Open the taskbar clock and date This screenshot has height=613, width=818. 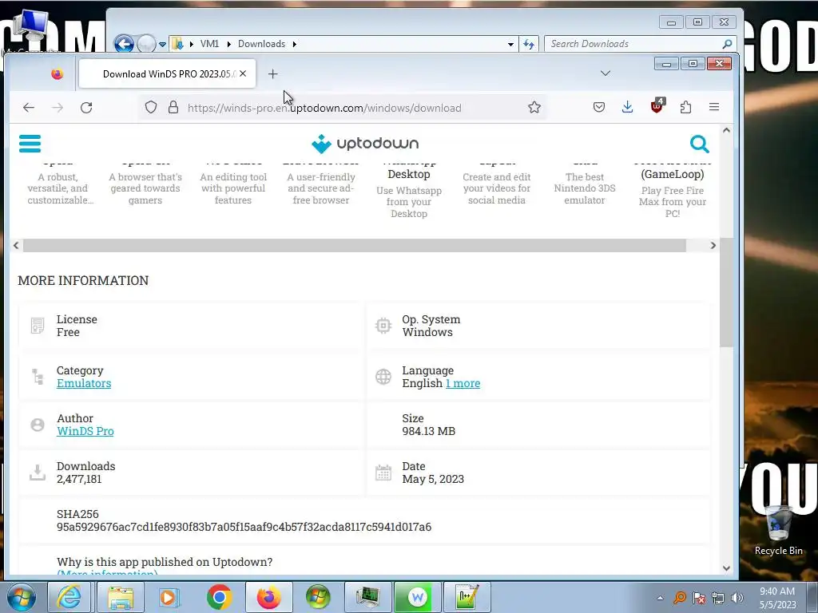[x=777, y=597]
